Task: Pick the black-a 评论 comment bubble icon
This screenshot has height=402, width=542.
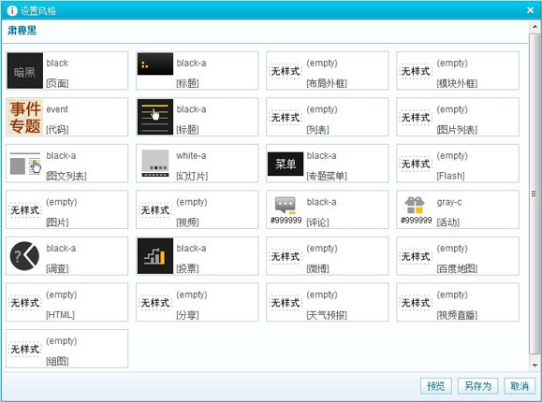Action: point(286,205)
